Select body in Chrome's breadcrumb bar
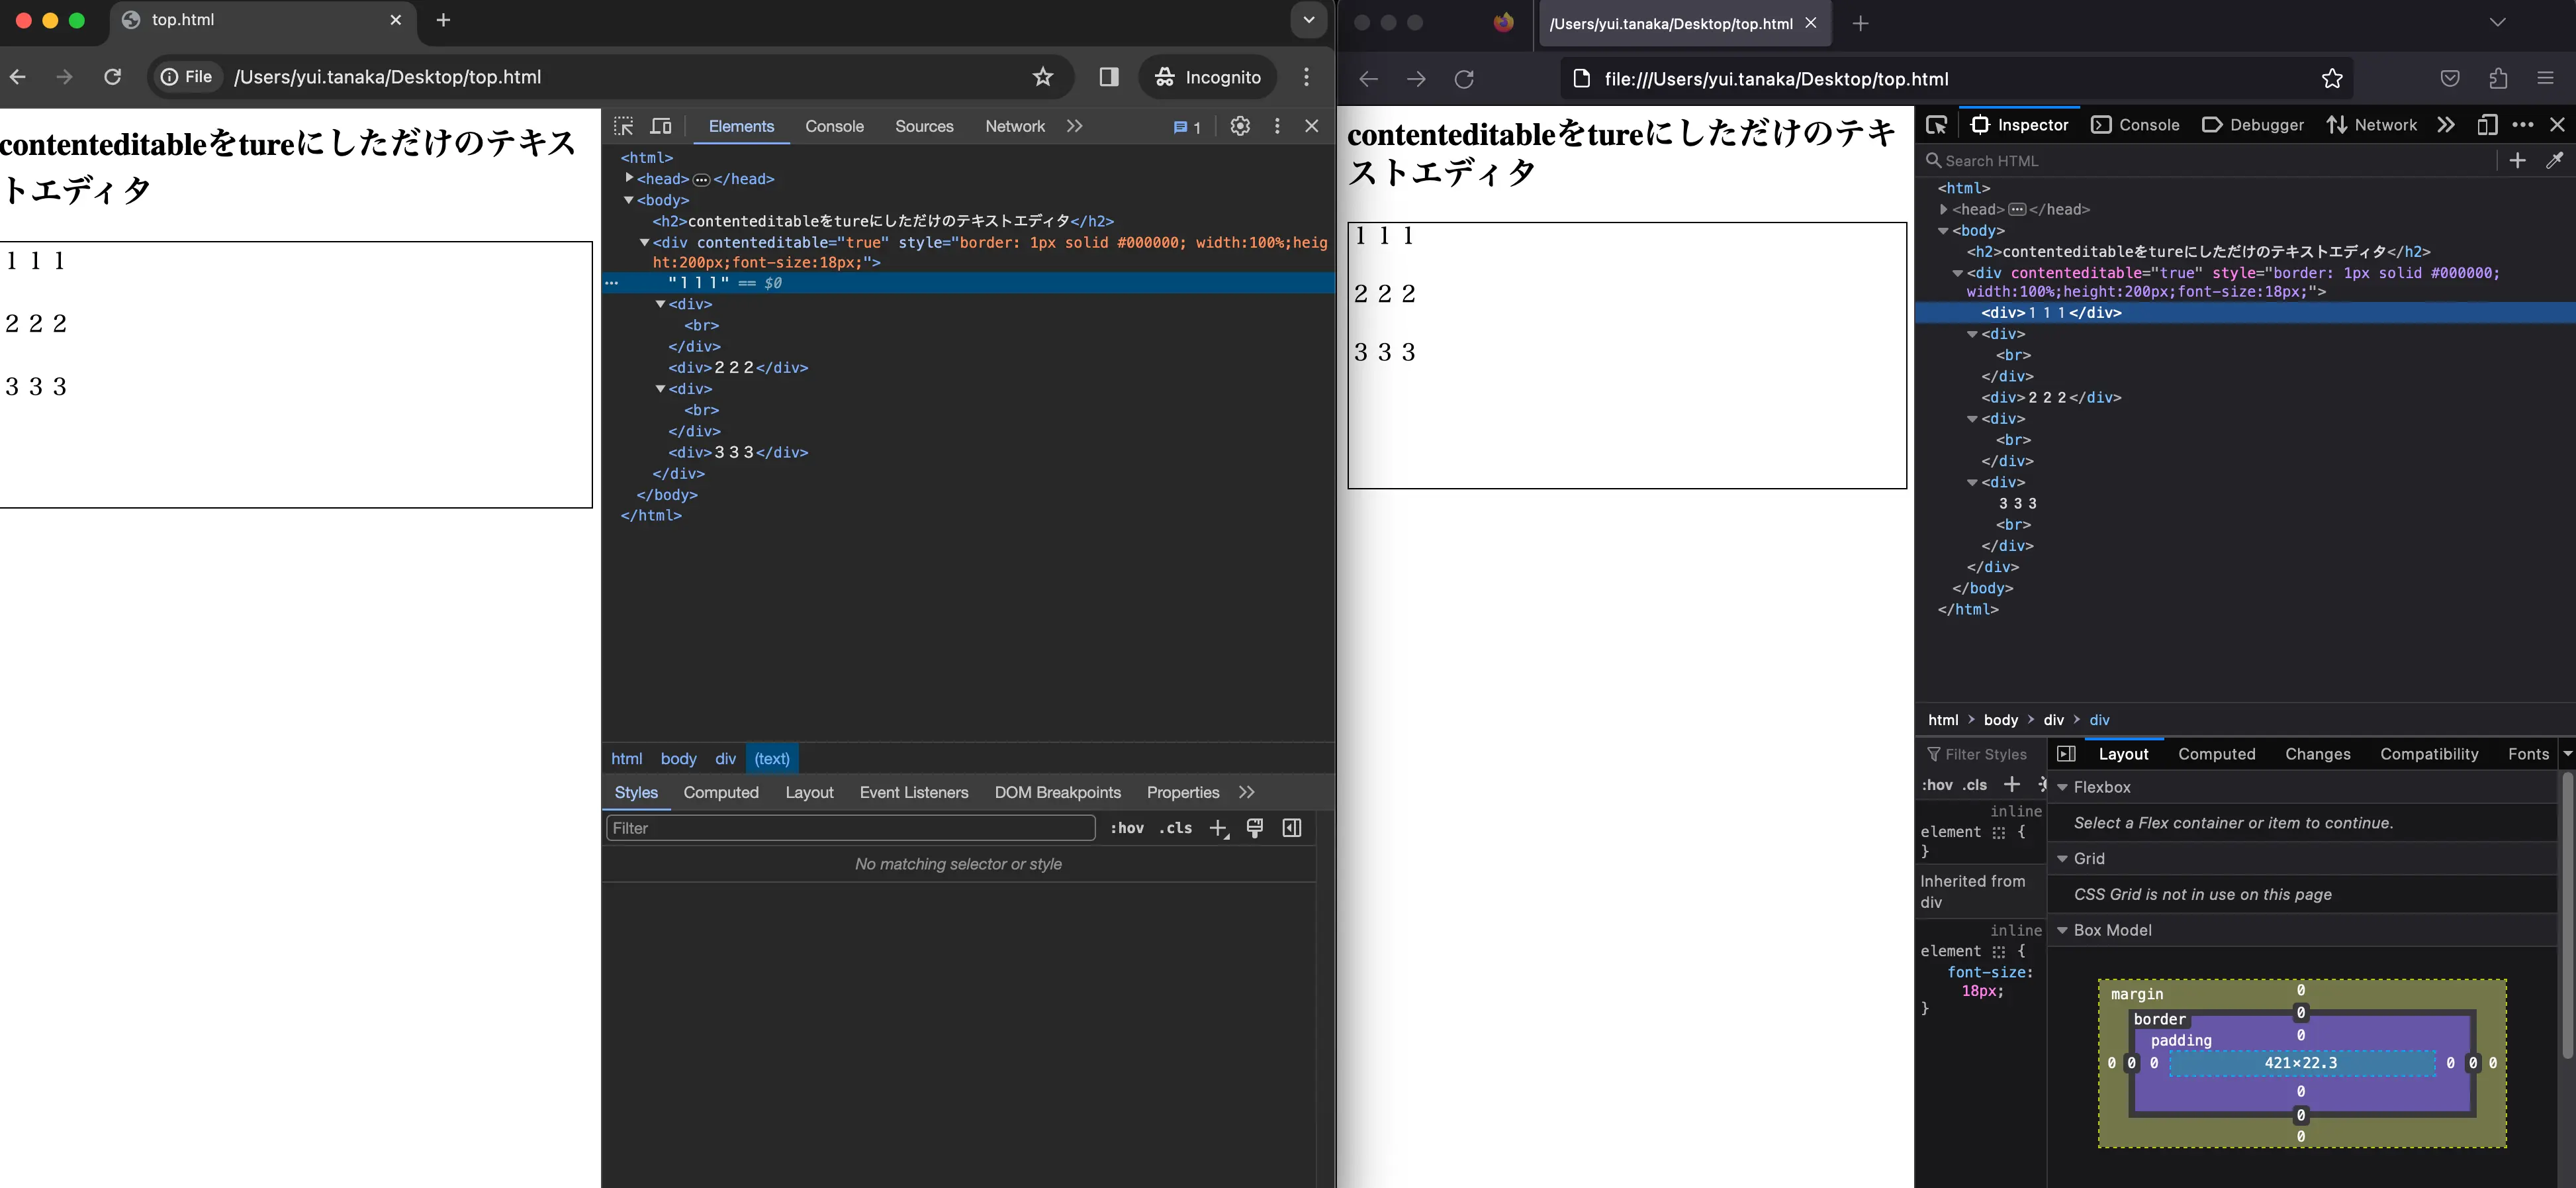 [678, 759]
